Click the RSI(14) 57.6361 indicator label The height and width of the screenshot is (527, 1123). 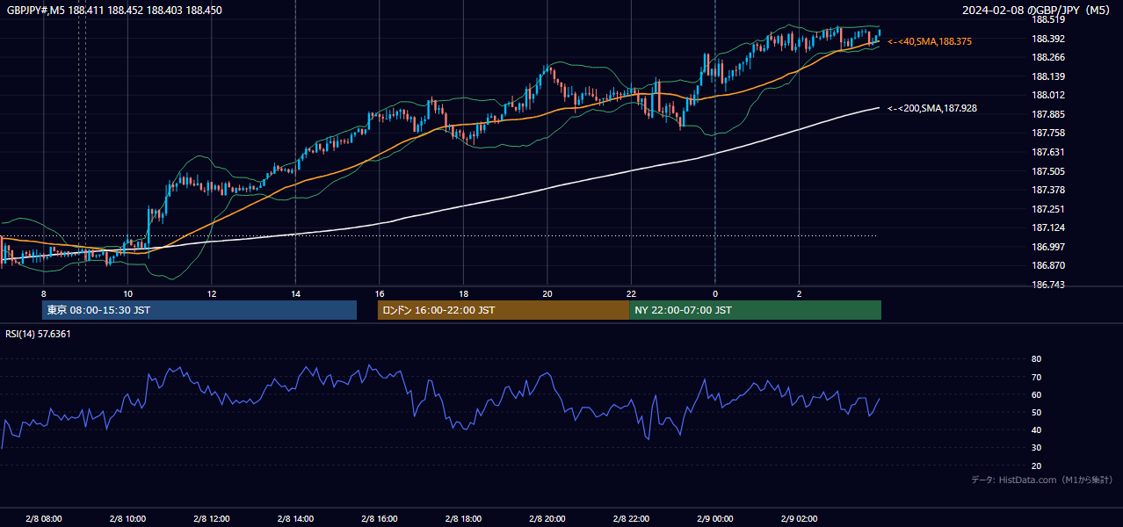click(x=38, y=334)
